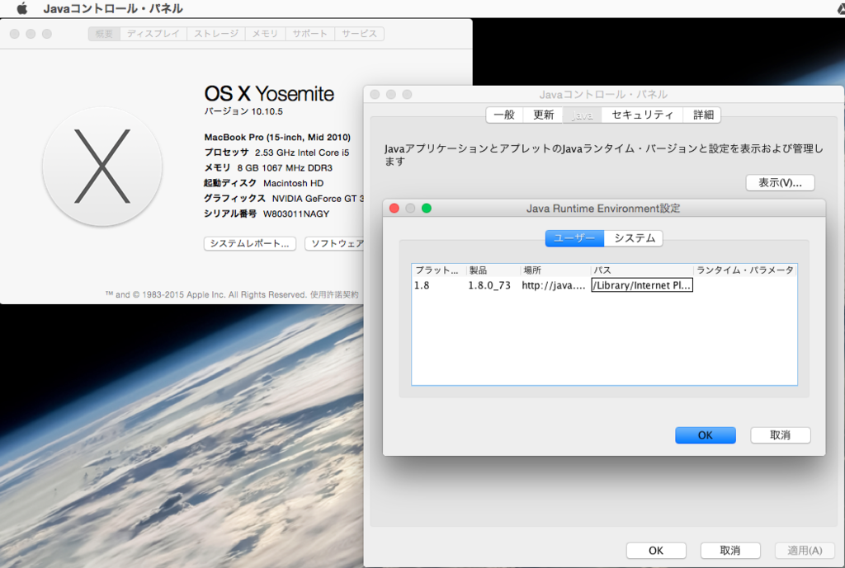845x568 pixels.
Task: Switch to the メモリ tab
Action: (265, 33)
